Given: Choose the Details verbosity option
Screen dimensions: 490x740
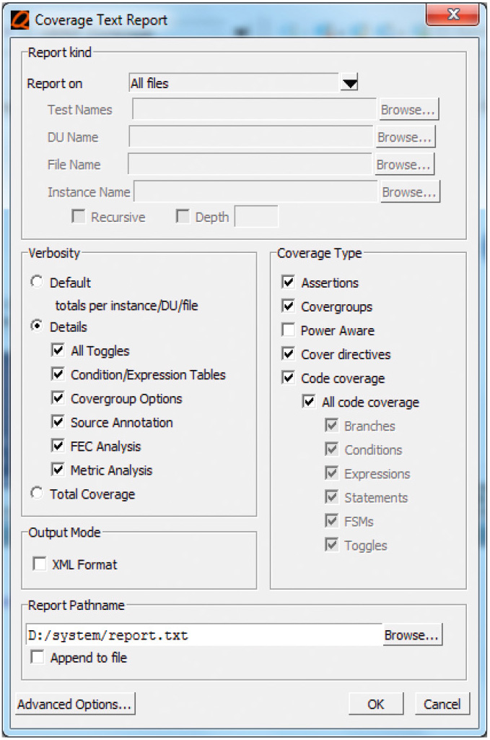Looking at the screenshot, I should tap(37, 326).
